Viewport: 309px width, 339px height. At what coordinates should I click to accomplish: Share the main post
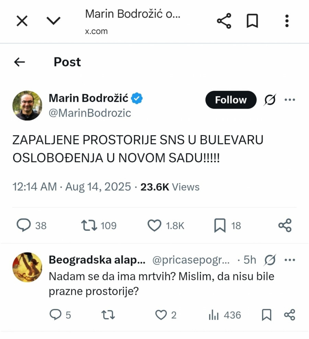(285, 226)
